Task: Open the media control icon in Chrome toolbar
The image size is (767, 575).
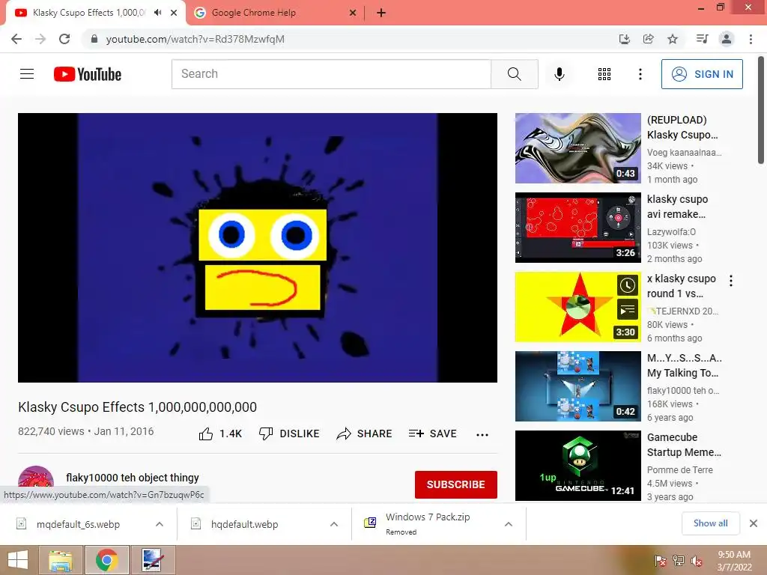Action: pos(702,39)
